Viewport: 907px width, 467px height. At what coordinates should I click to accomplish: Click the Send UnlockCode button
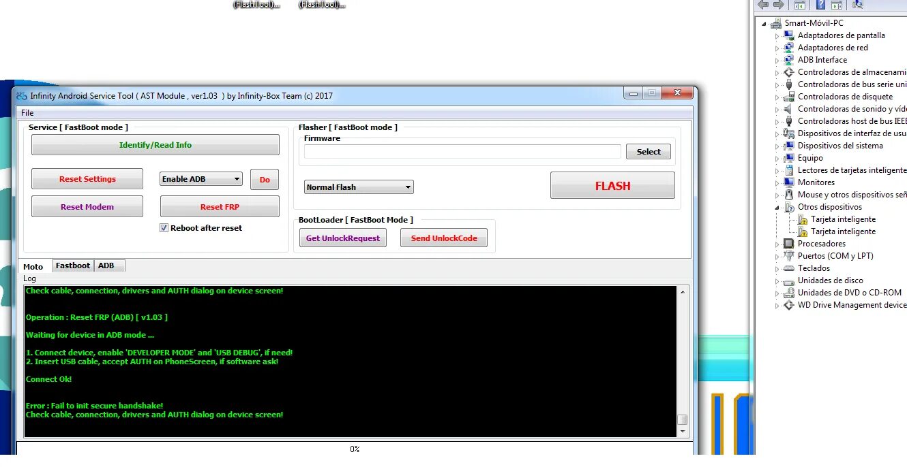(x=444, y=238)
